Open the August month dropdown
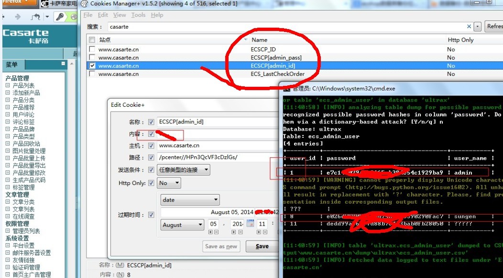Image resolution: width=503 pixels, height=278 pixels. tap(182, 225)
